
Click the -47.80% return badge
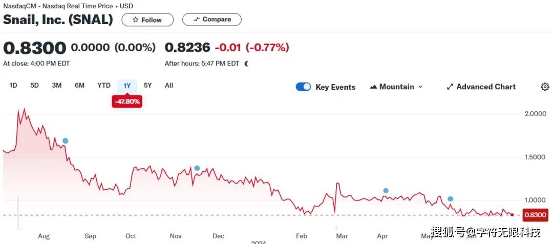pyautogui.click(x=127, y=102)
